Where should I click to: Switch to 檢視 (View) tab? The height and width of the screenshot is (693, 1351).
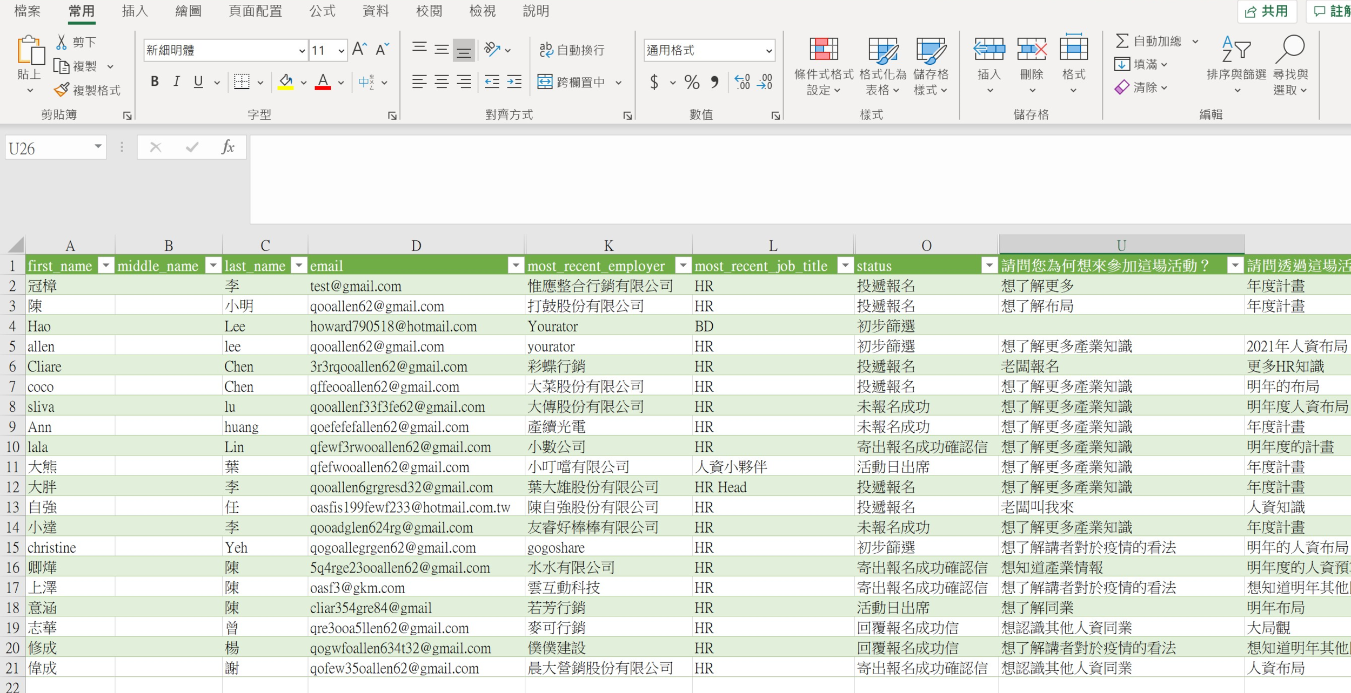coord(483,11)
